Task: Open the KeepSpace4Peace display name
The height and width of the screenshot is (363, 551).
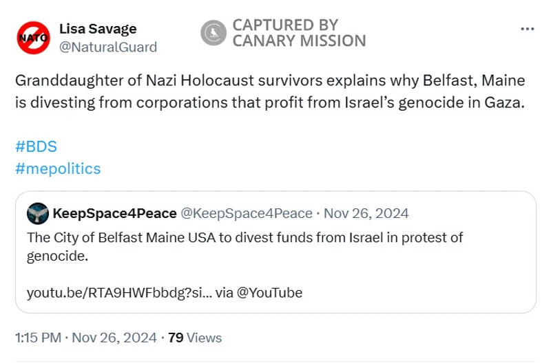Action: click(x=114, y=213)
